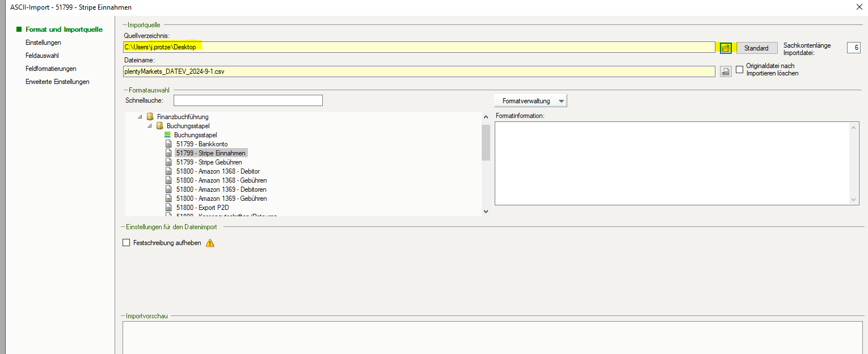Collapse the Finanzbuchführung tree node
868x354 pixels.
pyautogui.click(x=140, y=117)
